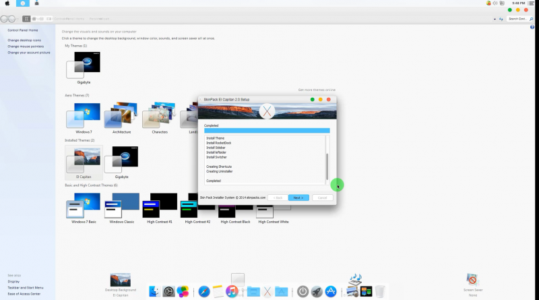Open the address bar history dropdown arrow

coord(495,19)
